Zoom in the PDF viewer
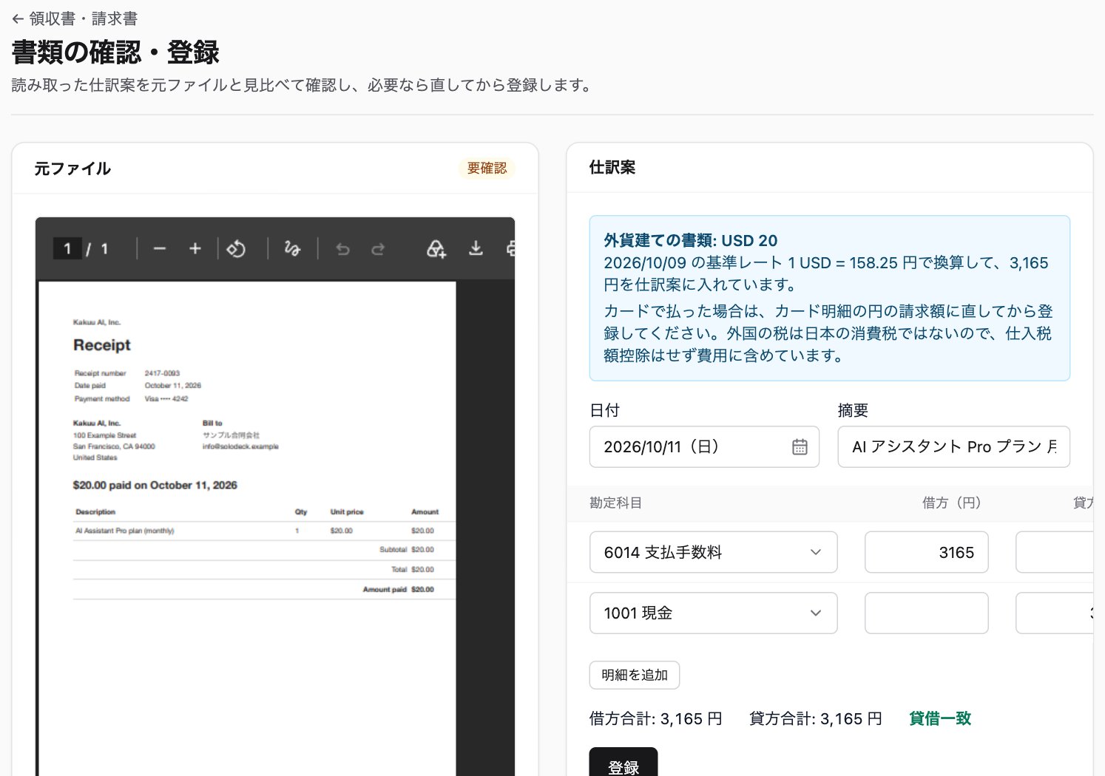The height and width of the screenshot is (776, 1105). (x=195, y=249)
